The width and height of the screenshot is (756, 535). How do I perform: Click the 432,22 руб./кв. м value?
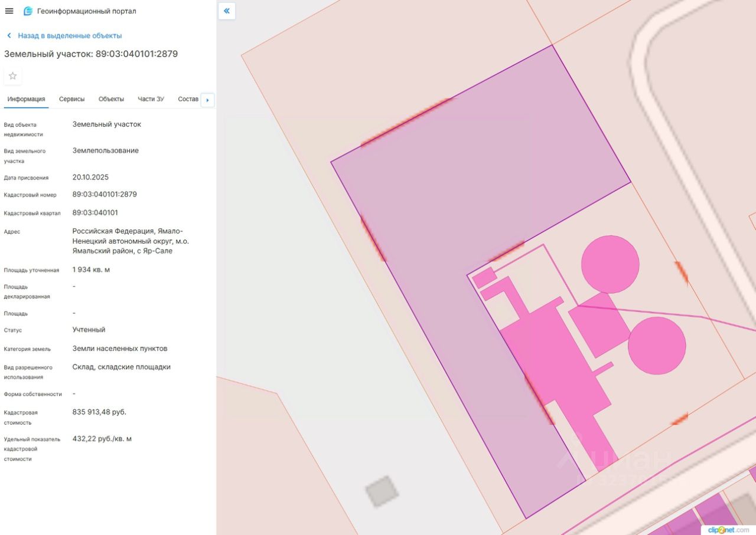(x=102, y=439)
